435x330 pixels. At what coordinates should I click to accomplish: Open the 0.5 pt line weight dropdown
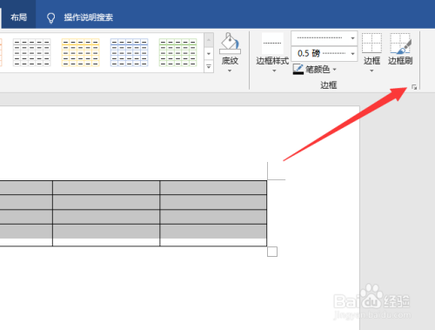325,54
